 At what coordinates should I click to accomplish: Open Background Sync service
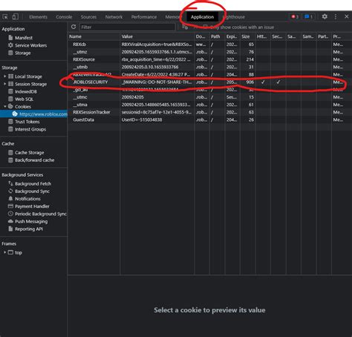[x=29, y=192]
